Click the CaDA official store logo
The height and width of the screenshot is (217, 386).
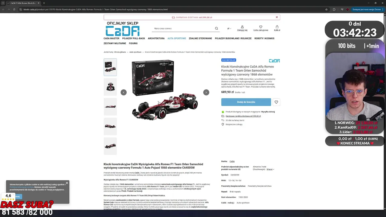click(x=122, y=29)
